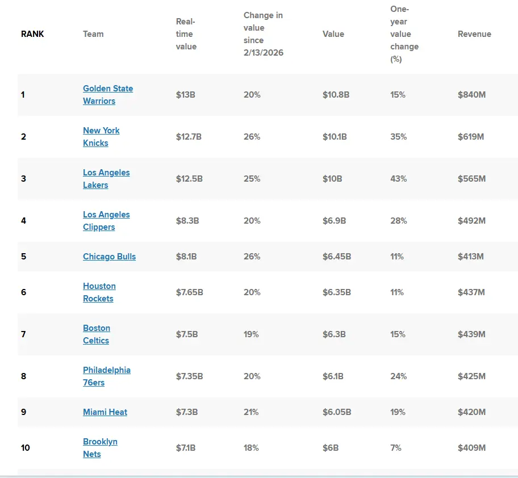Click the Real-time value column header

pyautogui.click(x=186, y=34)
